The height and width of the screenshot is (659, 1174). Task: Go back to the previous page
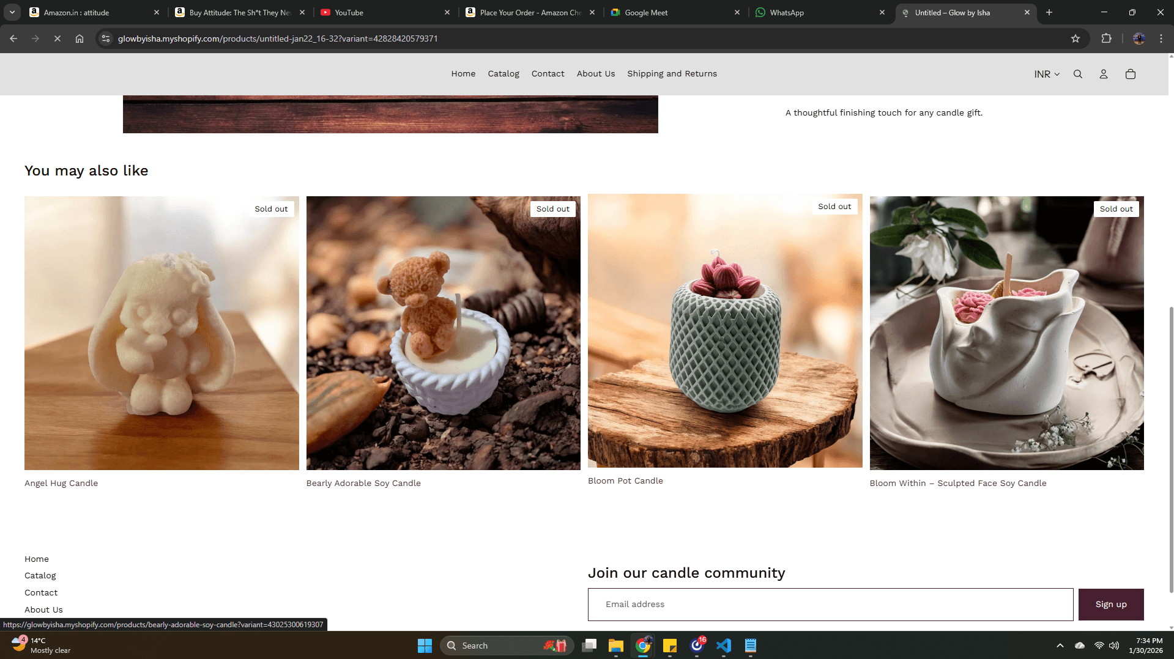click(x=13, y=39)
